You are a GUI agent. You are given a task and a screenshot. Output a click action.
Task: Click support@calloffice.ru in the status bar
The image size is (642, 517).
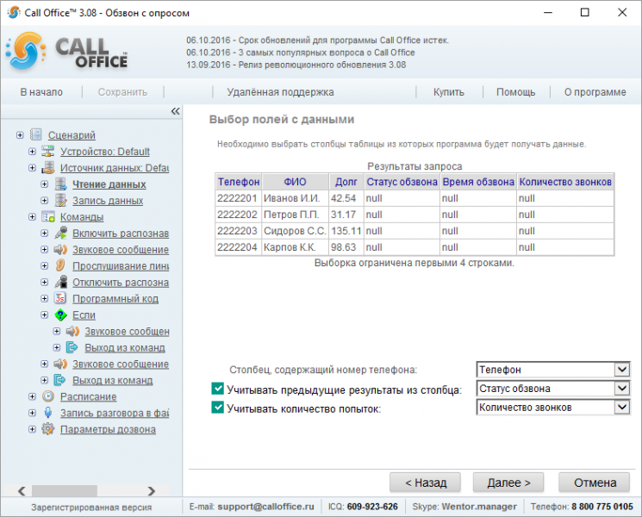pos(265,507)
